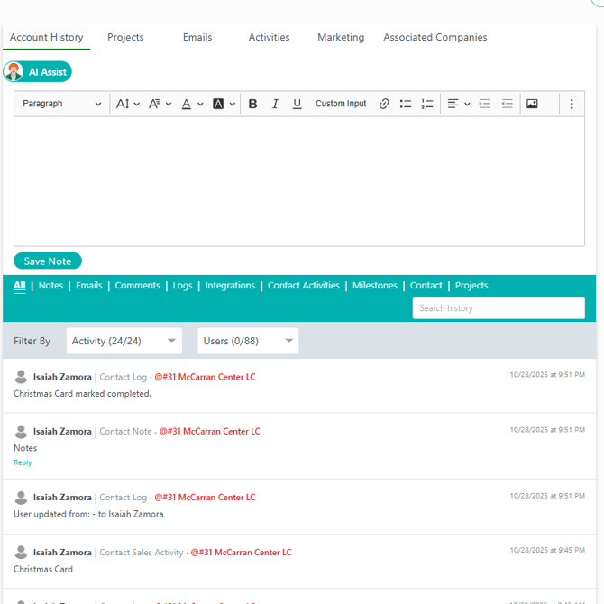Expand the Activity (24/24) filter
Image resolution: width=604 pixels, height=604 pixels.
pos(124,341)
